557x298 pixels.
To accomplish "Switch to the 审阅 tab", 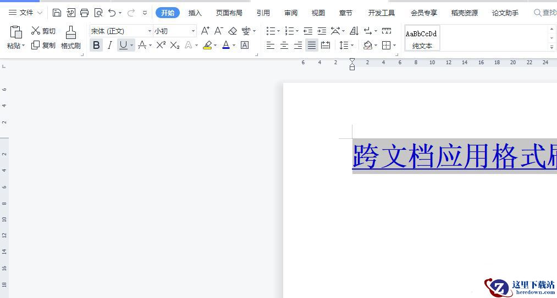I will (291, 13).
